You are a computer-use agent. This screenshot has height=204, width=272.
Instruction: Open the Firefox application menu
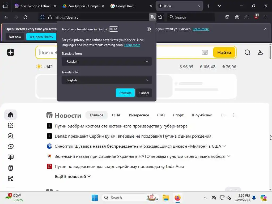(x=266, y=17)
